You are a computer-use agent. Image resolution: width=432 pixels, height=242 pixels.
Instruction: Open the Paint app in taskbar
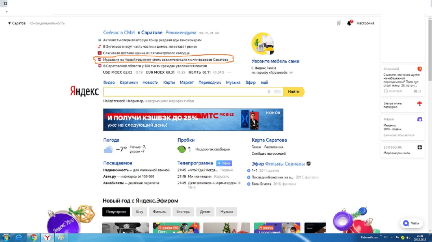click(61, 237)
